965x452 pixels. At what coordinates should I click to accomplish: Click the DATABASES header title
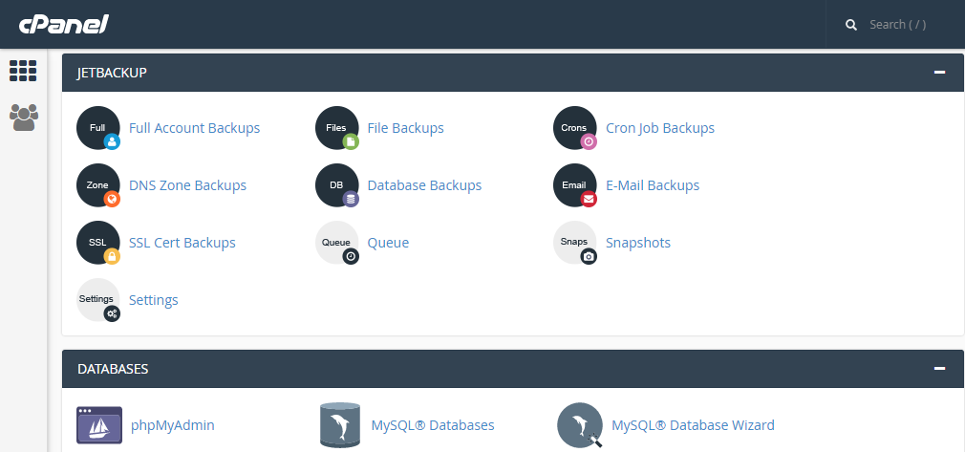pyautogui.click(x=113, y=369)
